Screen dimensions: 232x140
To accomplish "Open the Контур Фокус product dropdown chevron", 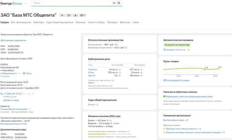I will tap(25, 4).
